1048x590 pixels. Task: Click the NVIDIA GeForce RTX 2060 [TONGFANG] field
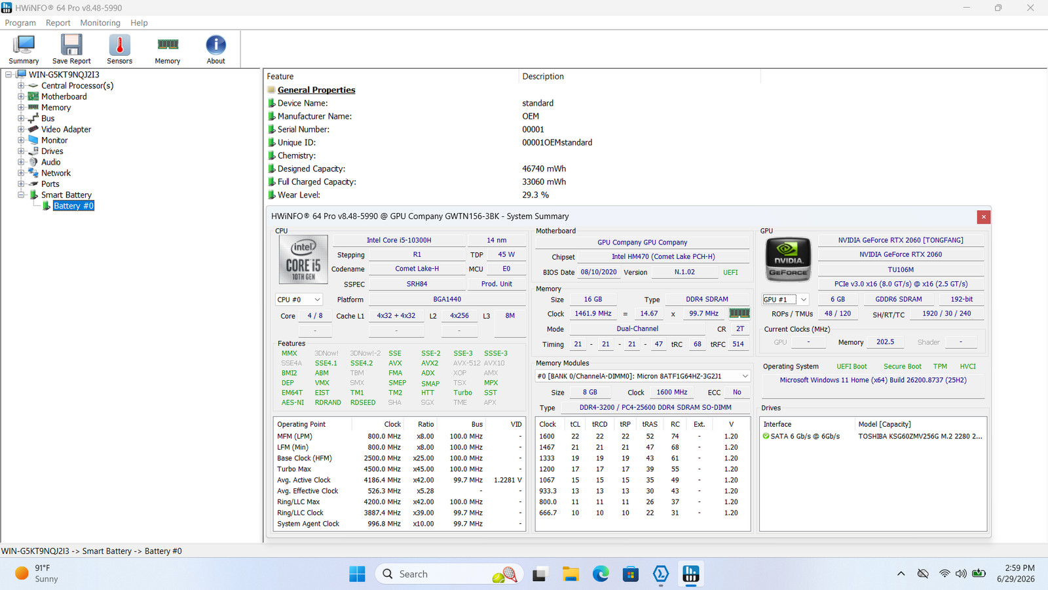coord(901,241)
